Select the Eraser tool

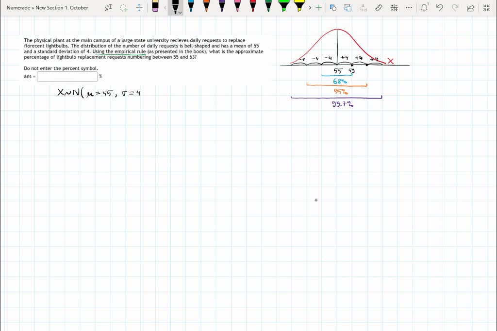point(155,7)
